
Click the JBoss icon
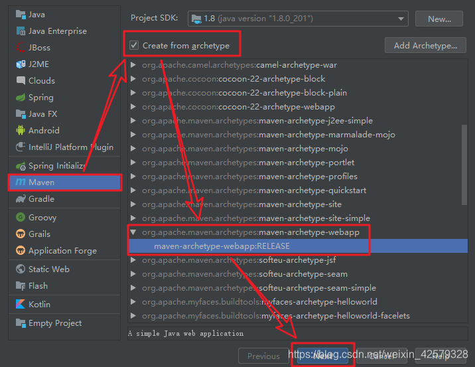click(21, 48)
